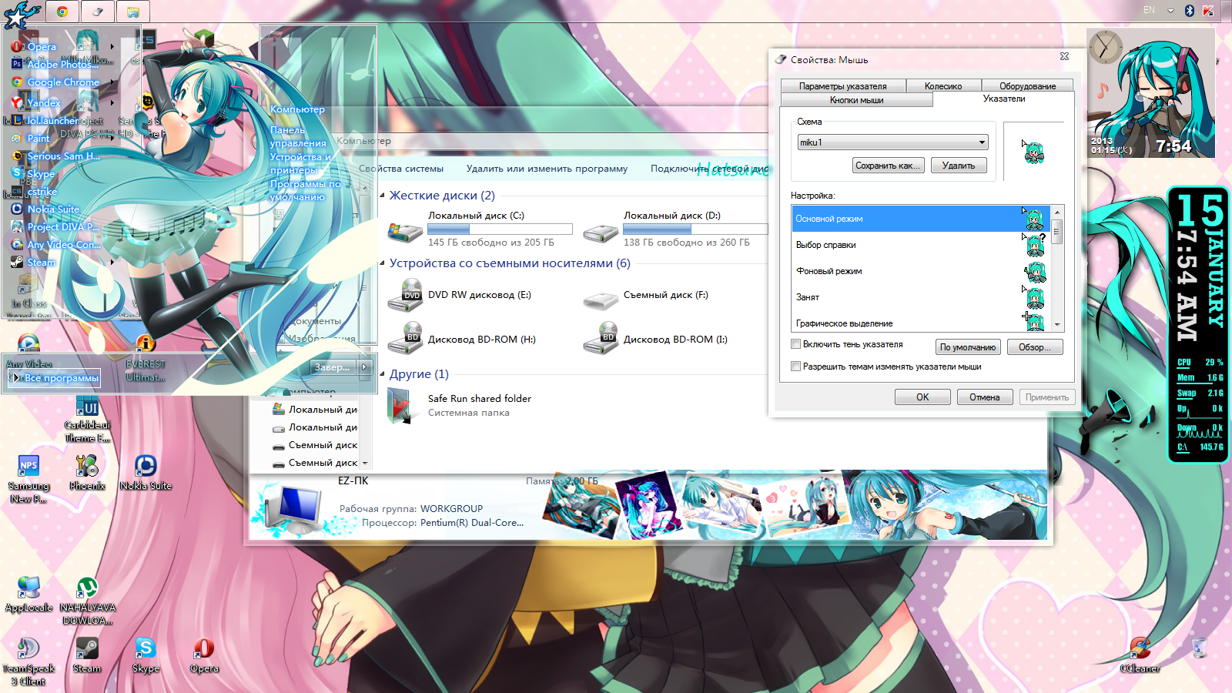Screen dimensions: 1232x693
Task: Confirm mouse properties with OK
Action: (922, 397)
